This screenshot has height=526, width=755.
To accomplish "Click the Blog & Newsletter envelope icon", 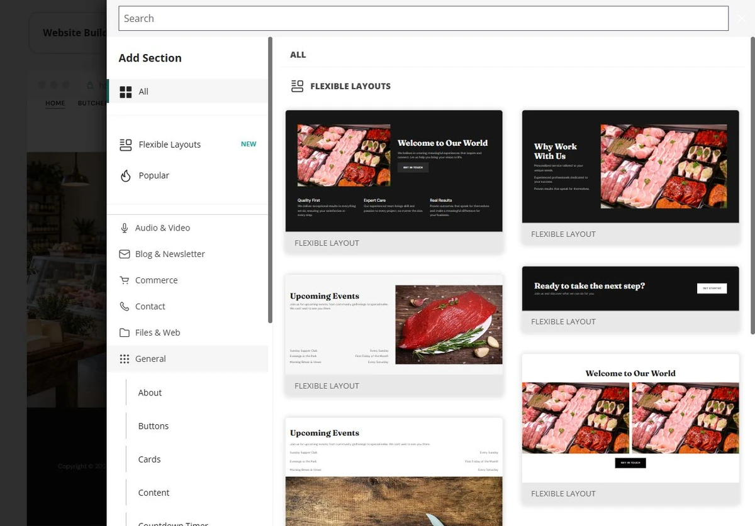I will (x=125, y=254).
